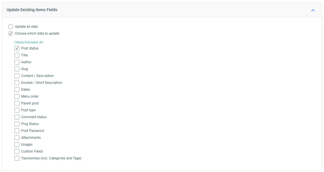Viewport: 324px width, 172px height.
Task: Check the Post Password checkbox
Action: click(17, 131)
